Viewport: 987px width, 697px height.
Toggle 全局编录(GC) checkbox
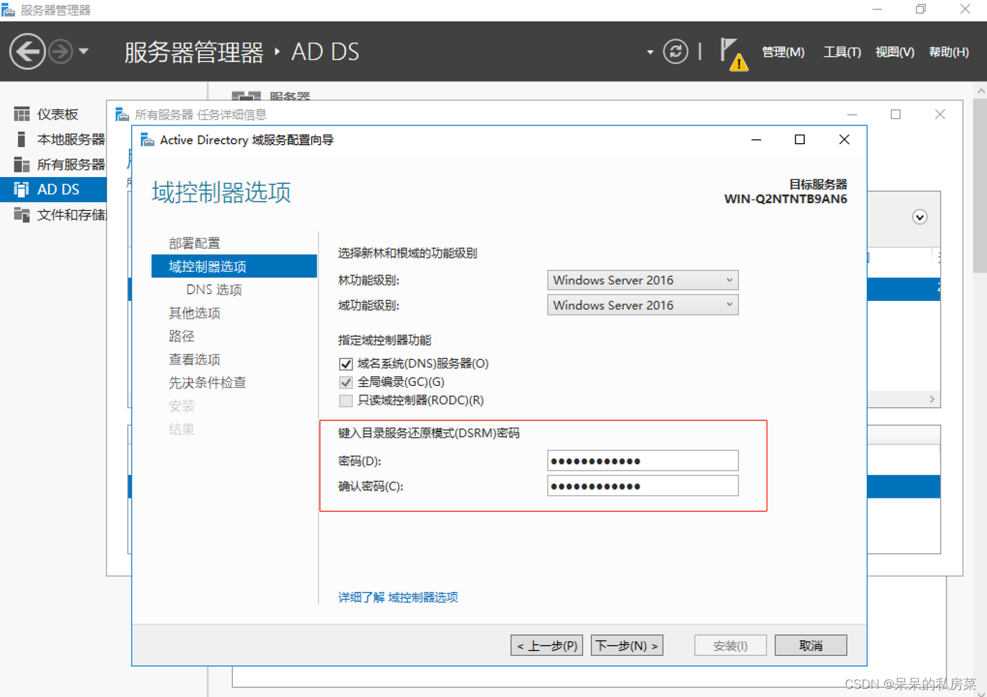345,382
